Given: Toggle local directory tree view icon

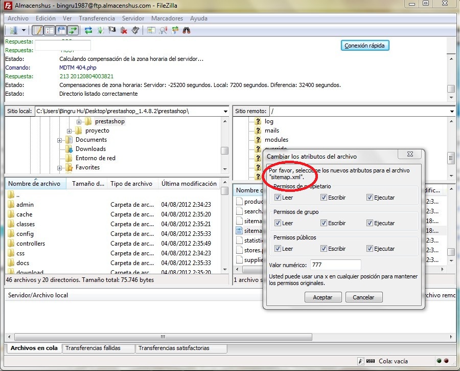Looking at the screenshot, I should pos(50,30).
